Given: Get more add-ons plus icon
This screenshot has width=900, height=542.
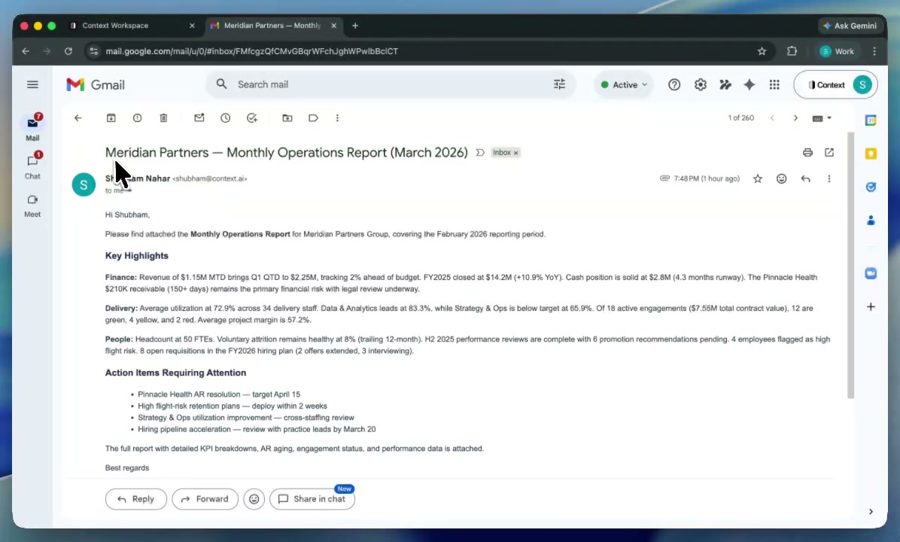Looking at the screenshot, I should 871,306.
